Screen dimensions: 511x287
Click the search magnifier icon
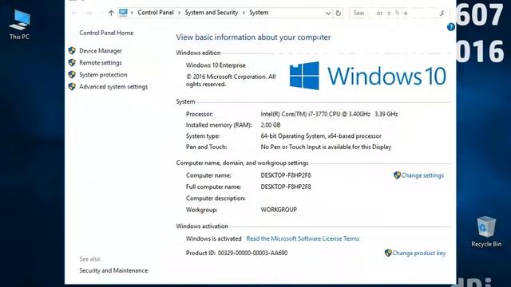(442, 13)
